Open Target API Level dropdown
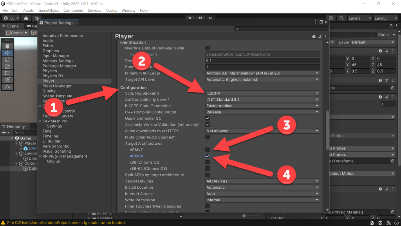The height and width of the screenshot is (226, 401). pyautogui.click(x=262, y=79)
